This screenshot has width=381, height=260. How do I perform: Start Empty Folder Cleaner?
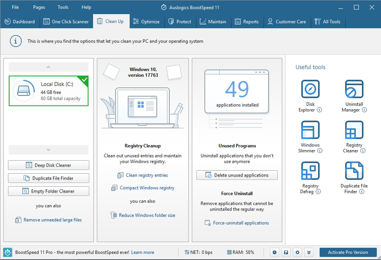click(x=49, y=191)
